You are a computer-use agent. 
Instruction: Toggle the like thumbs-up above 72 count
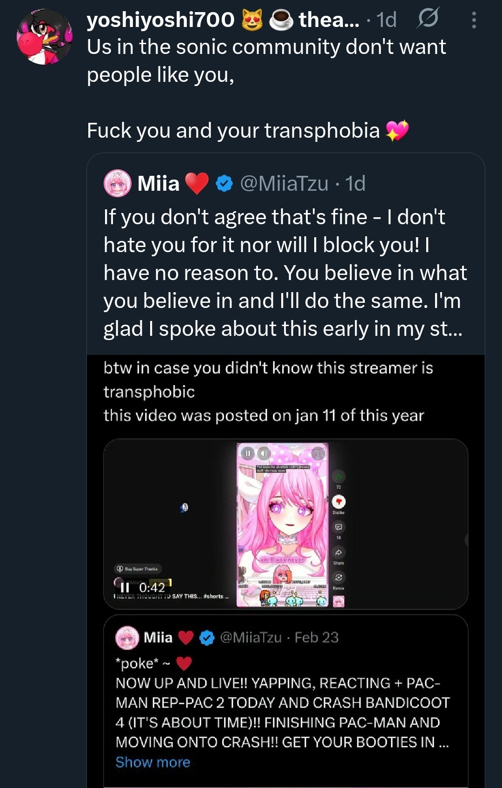coord(338,476)
